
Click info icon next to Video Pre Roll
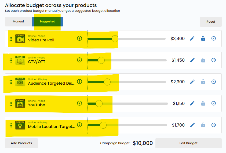(79, 38)
